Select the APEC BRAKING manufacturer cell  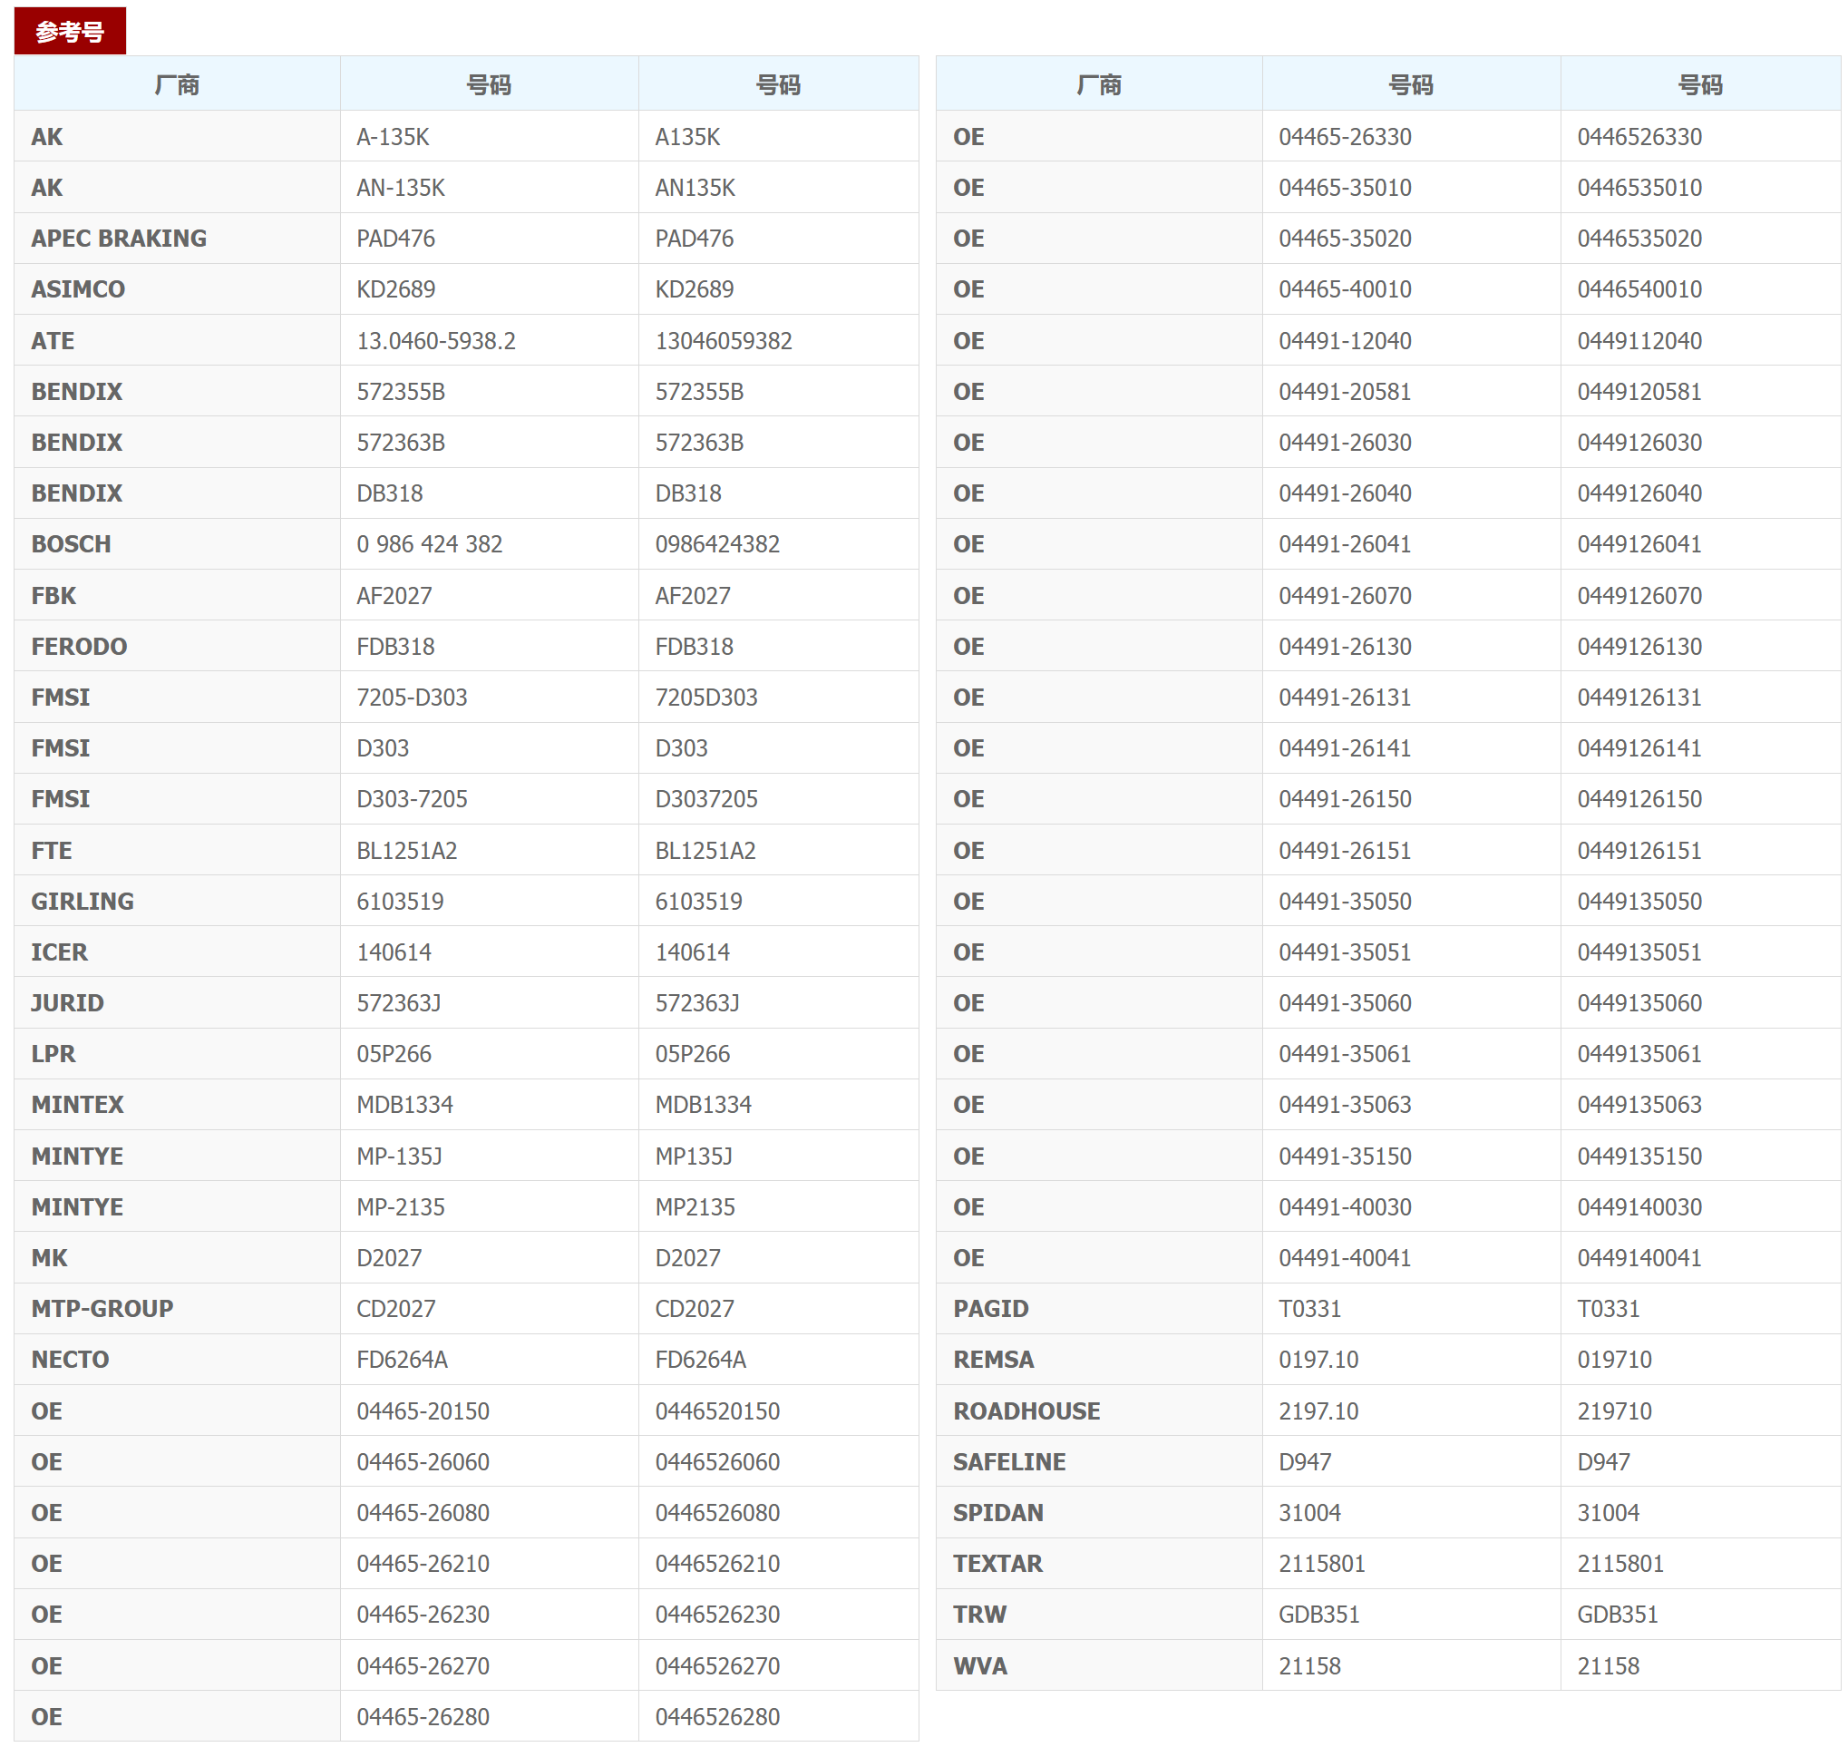tap(119, 239)
